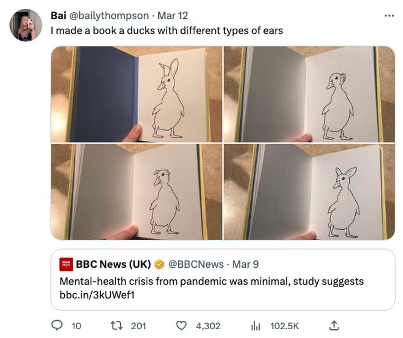Open the quoted tweet's mental-health headline
Viewport: 403px width, 338px height.
[211, 281]
